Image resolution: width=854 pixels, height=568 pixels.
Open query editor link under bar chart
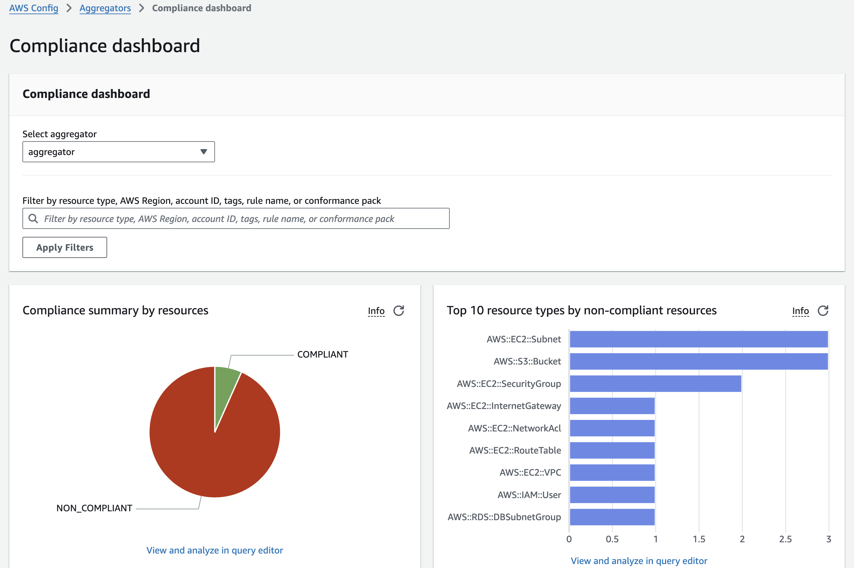tap(639, 561)
